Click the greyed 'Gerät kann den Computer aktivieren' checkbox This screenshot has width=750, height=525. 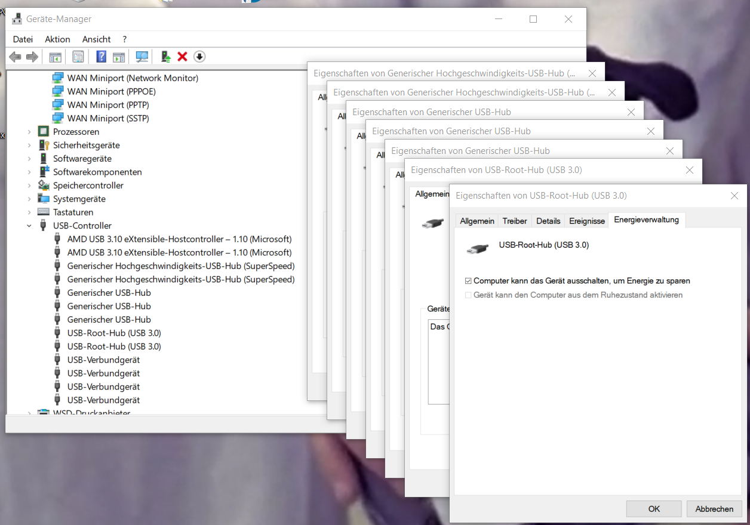point(469,295)
